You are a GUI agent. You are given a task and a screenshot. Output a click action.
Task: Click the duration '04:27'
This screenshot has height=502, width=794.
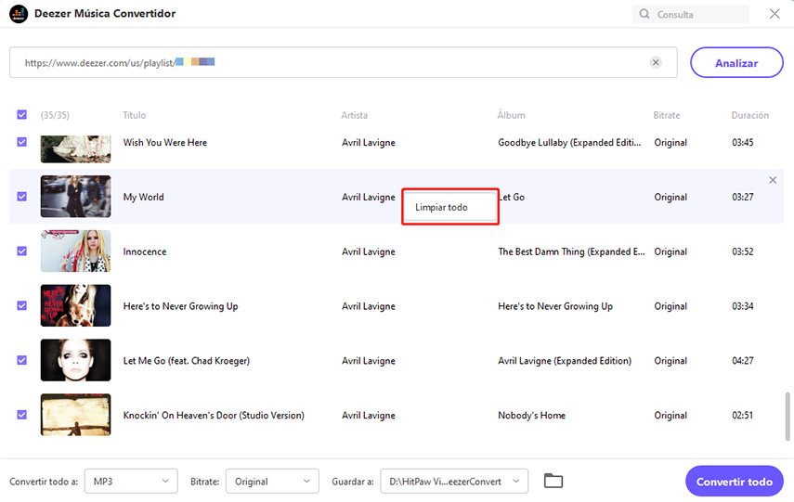[x=742, y=361]
